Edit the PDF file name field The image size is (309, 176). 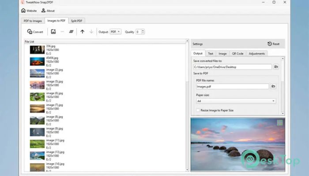[x=232, y=86]
